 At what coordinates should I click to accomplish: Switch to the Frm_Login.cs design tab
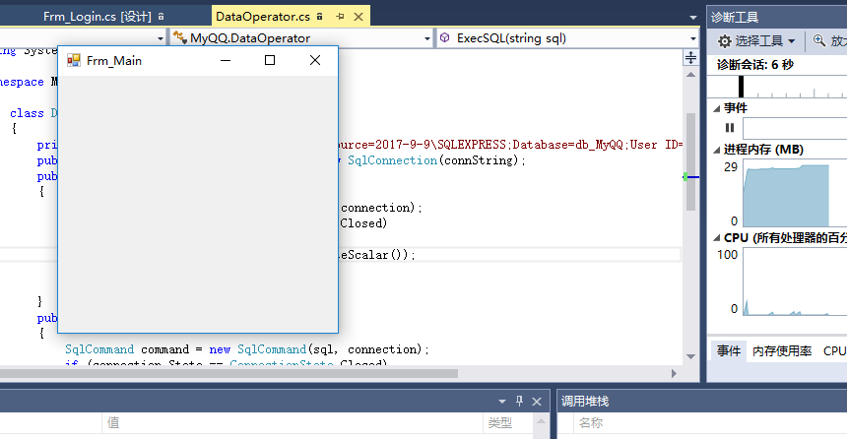tap(98, 17)
